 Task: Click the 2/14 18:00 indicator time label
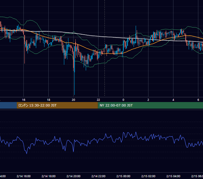pyautogui.click(x=49, y=176)
